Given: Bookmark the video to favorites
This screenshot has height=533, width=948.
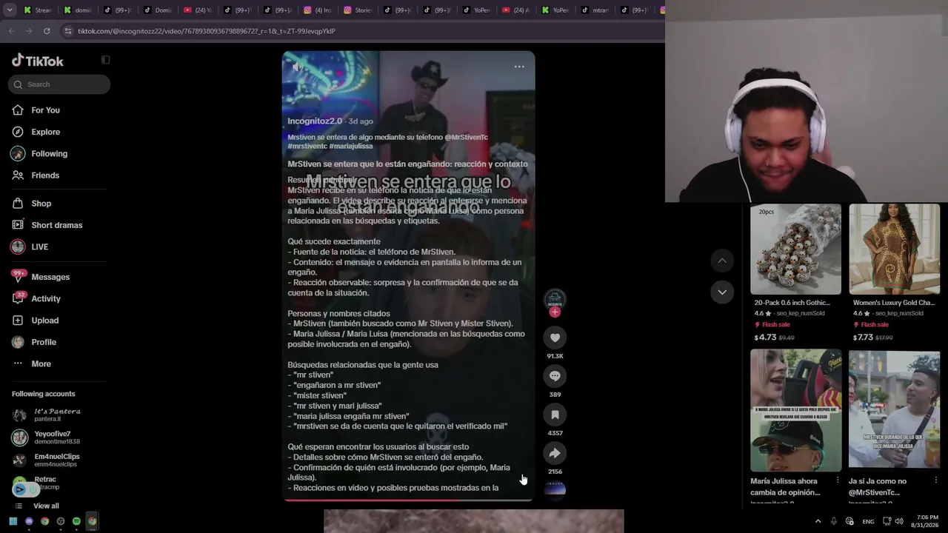Looking at the screenshot, I should click(x=555, y=415).
